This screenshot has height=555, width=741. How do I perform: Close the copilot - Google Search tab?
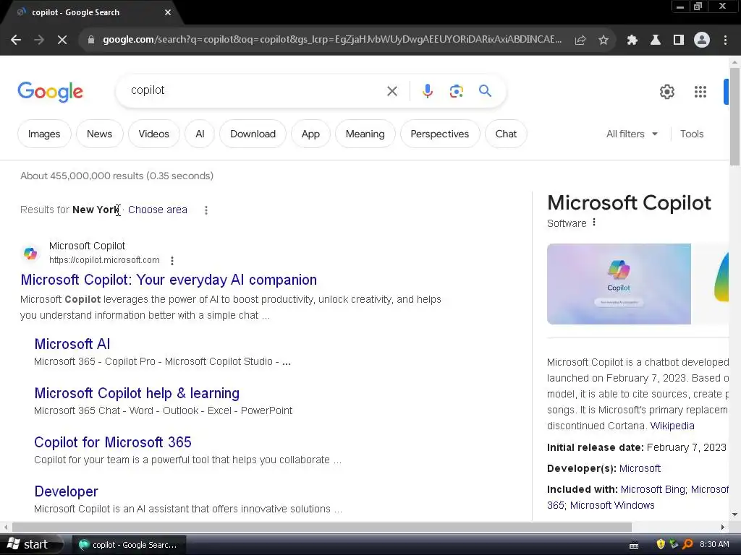pos(168,12)
